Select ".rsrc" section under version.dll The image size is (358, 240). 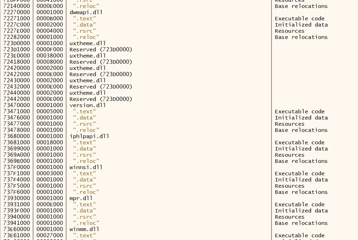[x=84, y=124]
